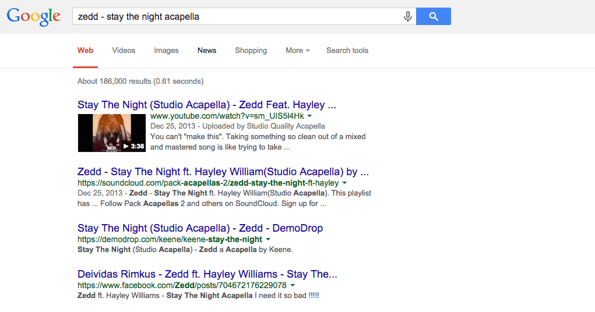
Task: Play the YouTube video thumbnail 3:36
Action: [111, 133]
